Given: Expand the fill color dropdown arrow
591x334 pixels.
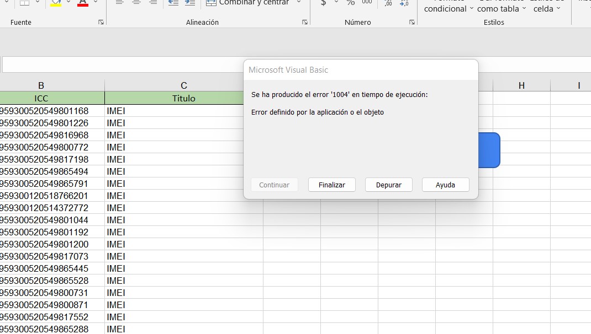Looking at the screenshot, I should coord(68,2).
